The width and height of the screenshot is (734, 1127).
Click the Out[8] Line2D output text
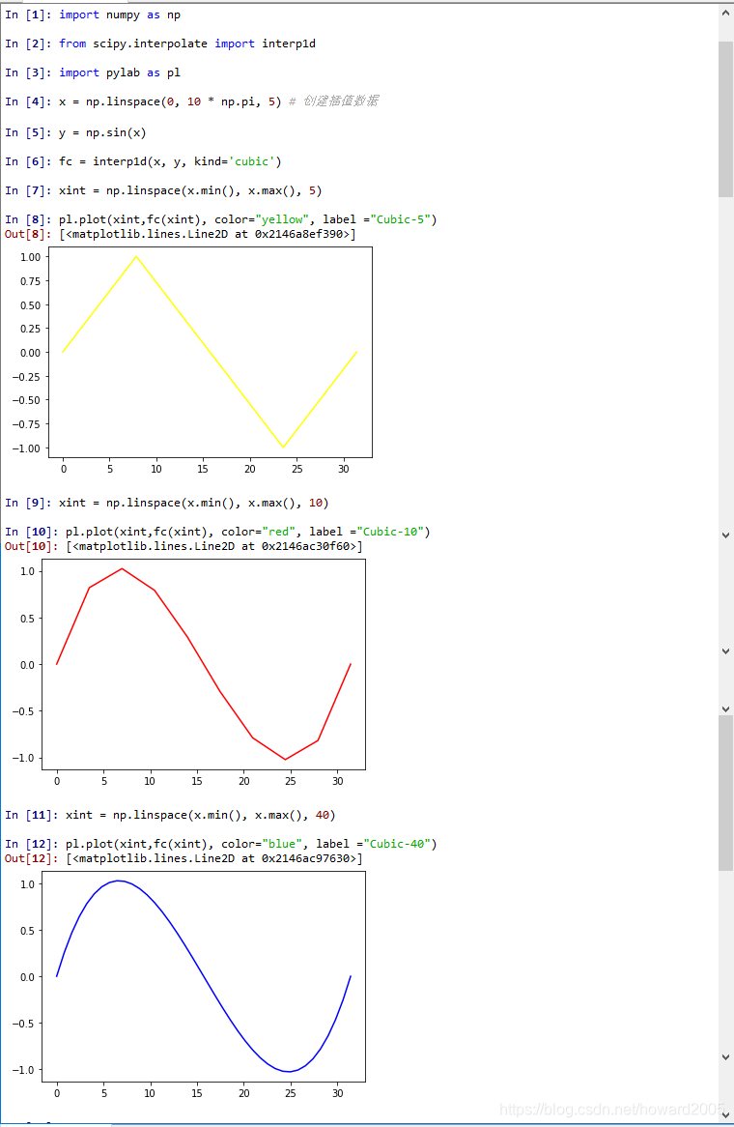coord(208,234)
